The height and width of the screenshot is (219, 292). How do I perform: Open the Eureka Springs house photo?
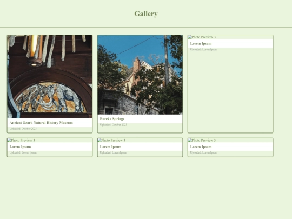140,75
